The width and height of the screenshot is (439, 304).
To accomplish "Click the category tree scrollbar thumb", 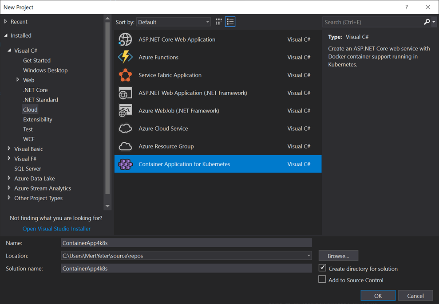I will (x=107, y=108).
